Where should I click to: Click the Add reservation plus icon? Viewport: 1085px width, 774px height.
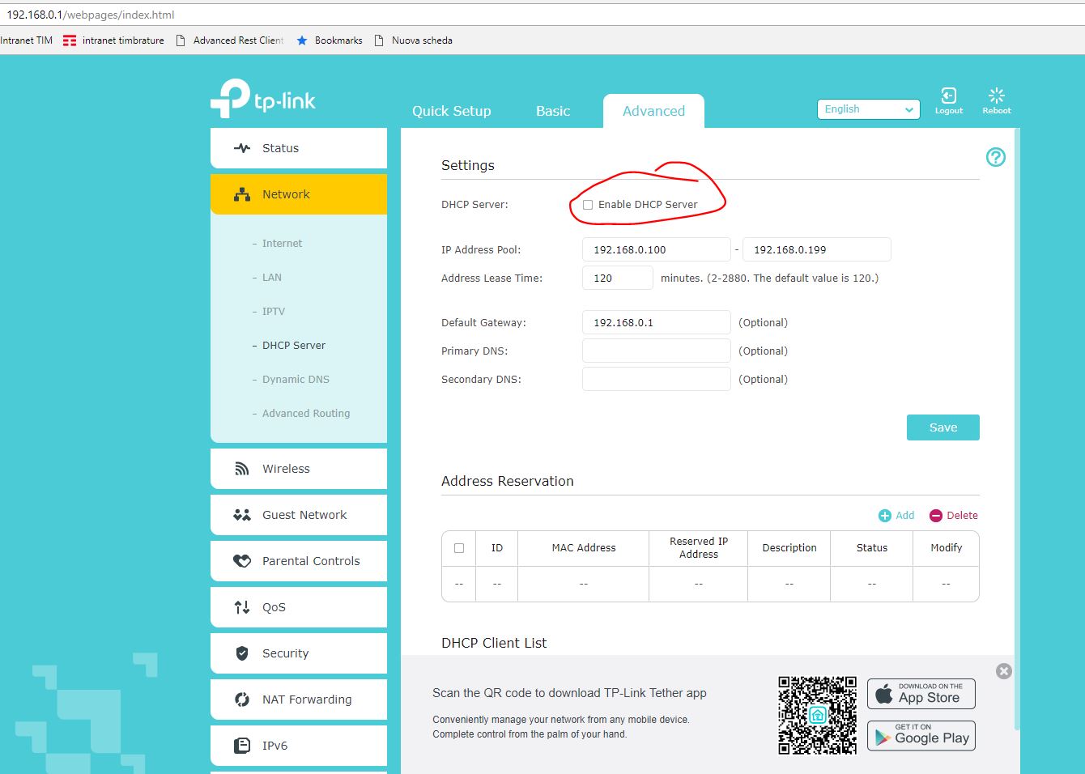click(x=885, y=516)
